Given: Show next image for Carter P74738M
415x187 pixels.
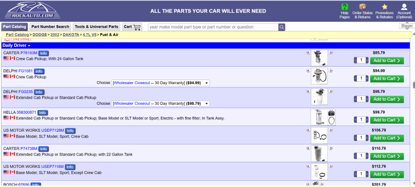Looking at the screenshot, I should tap(330, 148).
